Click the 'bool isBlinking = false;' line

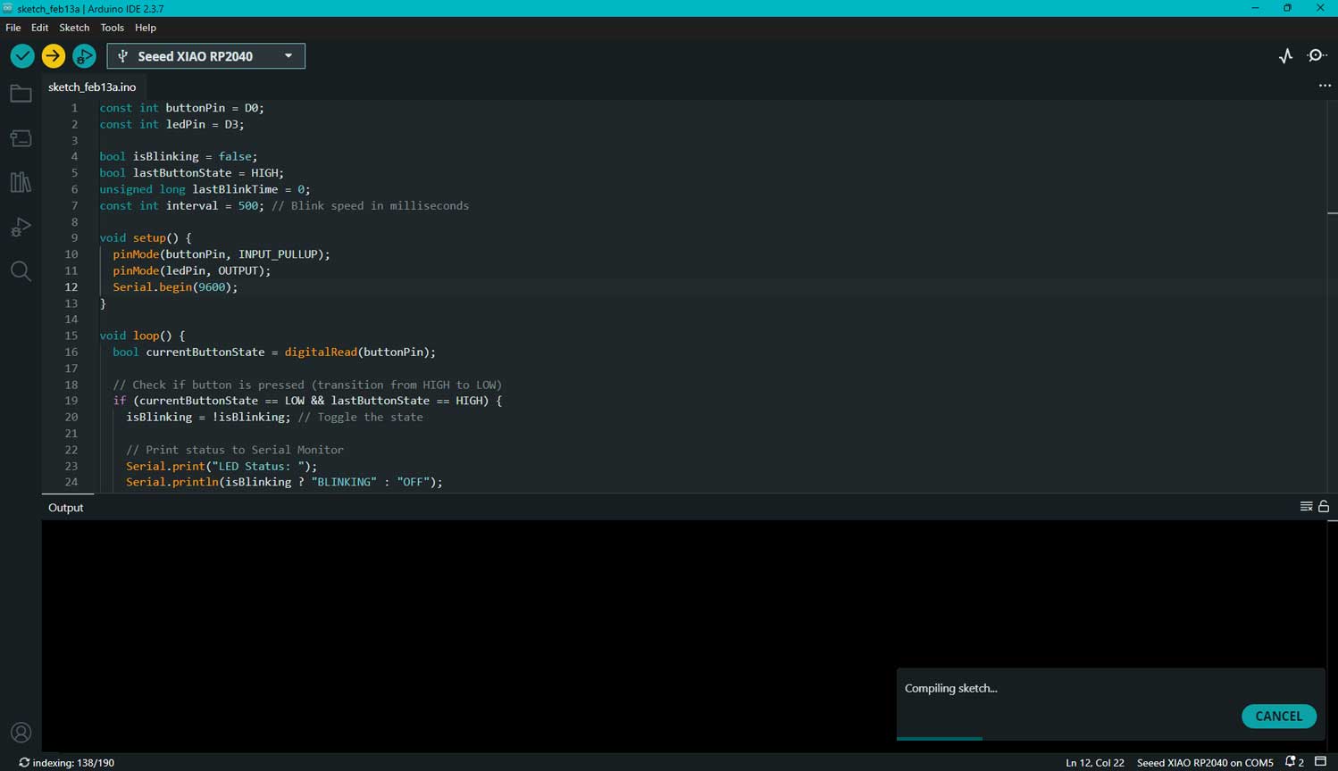pos(179,156)
